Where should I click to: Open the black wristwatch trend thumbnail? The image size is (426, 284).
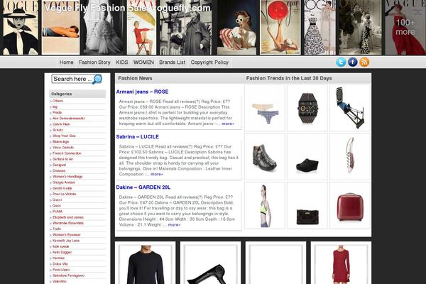(307, 108)
